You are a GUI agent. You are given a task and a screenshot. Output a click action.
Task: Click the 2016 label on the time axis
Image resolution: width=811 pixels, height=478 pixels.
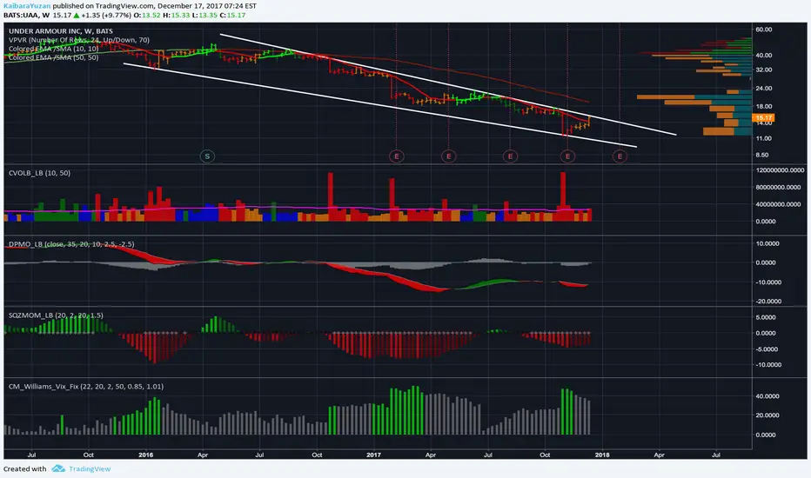click(x=146, y=455)
